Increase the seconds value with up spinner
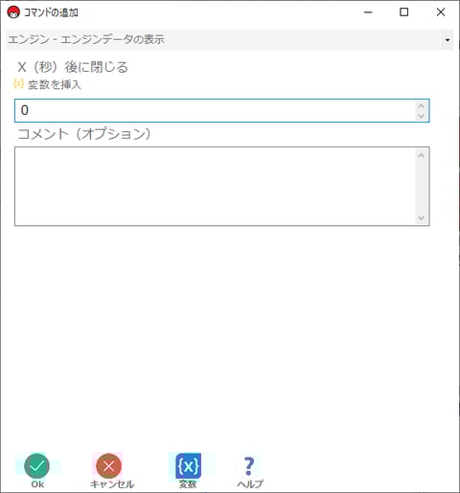The image size is (460, 493). [x=421, y=106]
